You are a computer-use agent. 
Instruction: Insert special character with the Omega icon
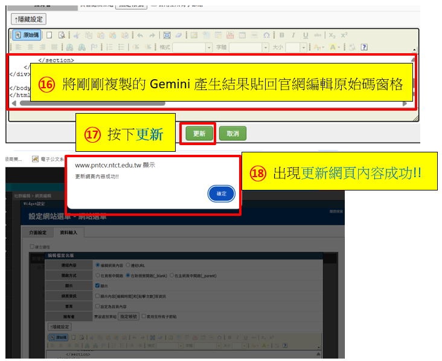coord(267,35)
